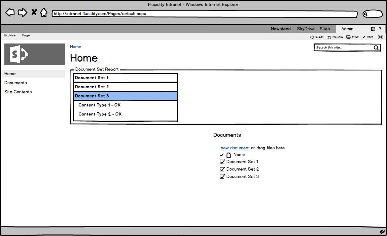
Task: Click the Sync icon
Action: (352, 37)
